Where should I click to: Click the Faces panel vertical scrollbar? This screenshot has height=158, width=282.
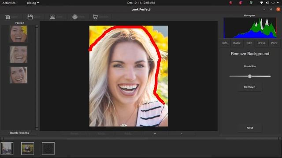tap(37, 77)
